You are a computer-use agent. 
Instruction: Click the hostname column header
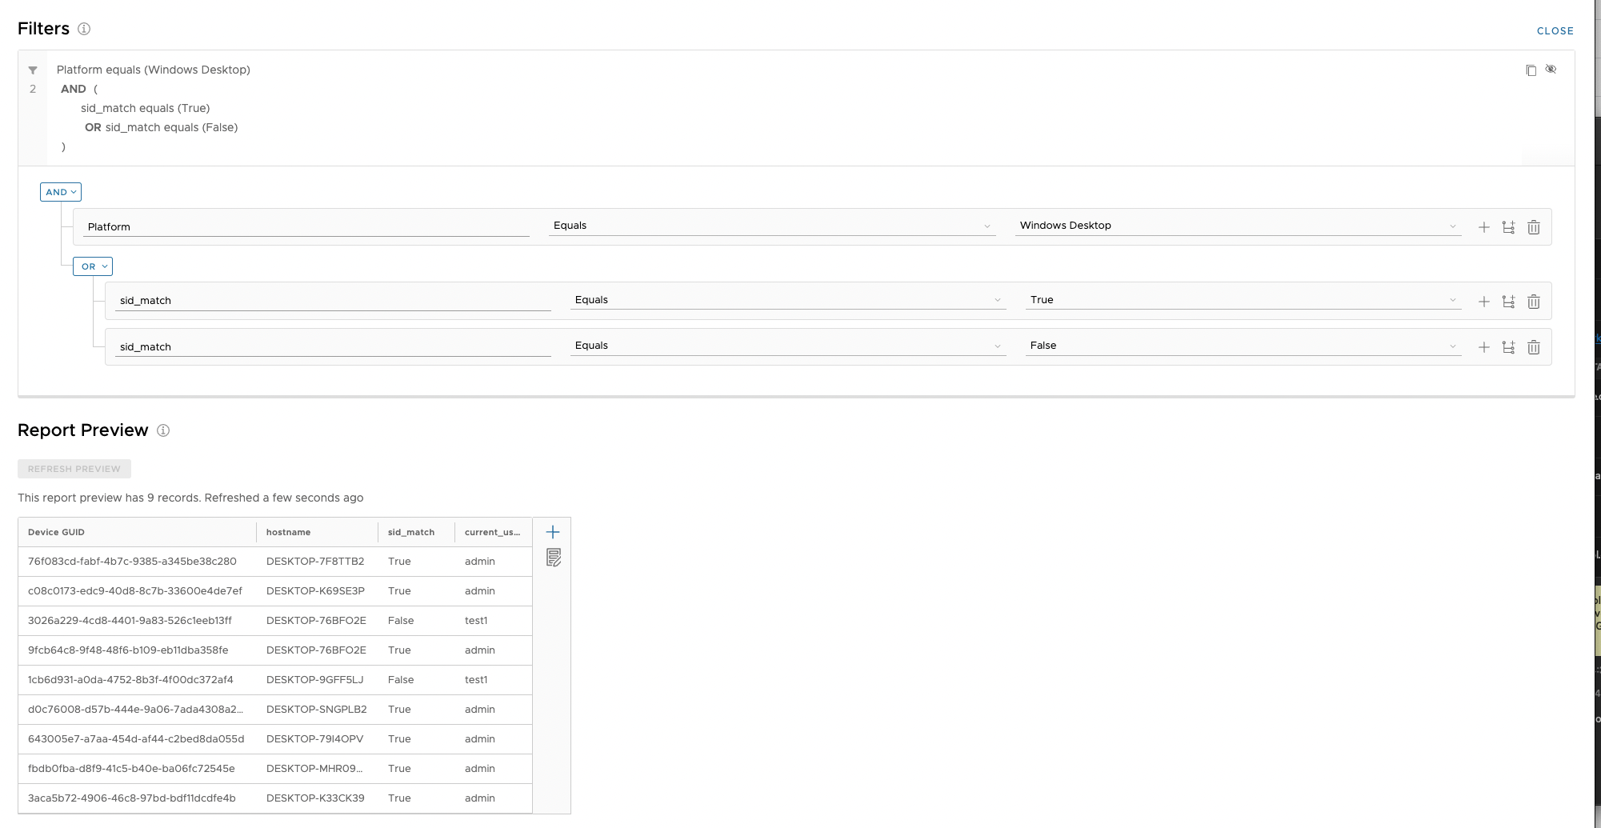tap(288, 532)
